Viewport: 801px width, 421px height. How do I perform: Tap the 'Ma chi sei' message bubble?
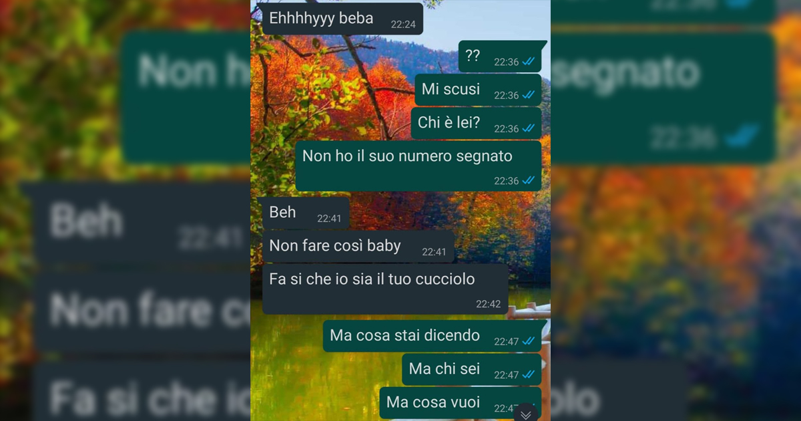coord(472,370)
